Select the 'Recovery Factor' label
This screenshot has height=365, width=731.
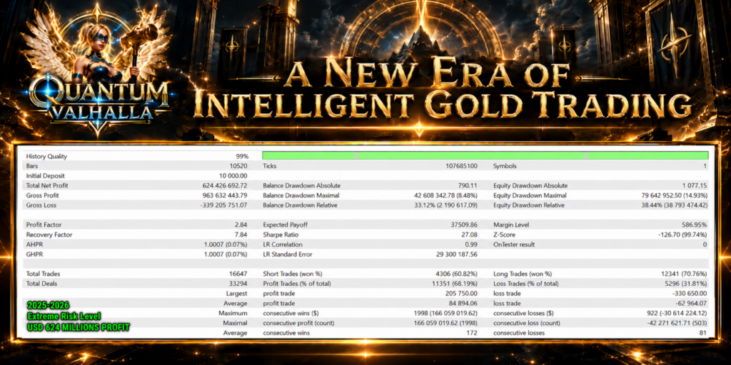tap(49, 235)
